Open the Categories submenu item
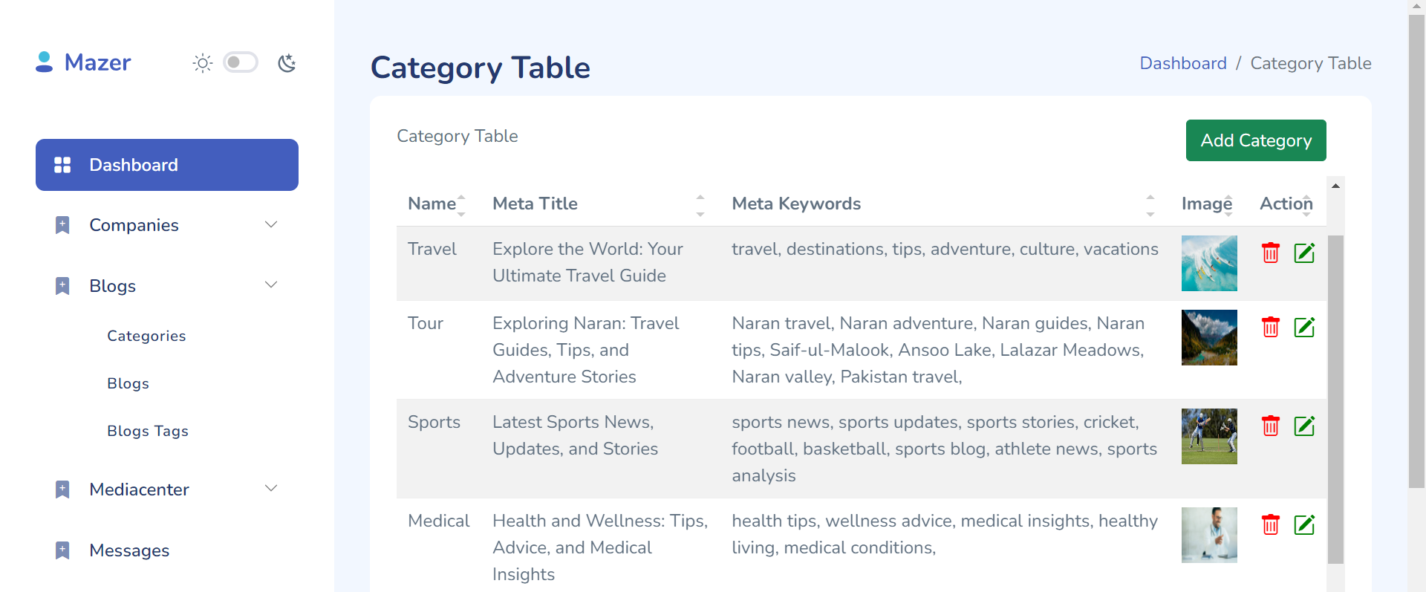 146,336
